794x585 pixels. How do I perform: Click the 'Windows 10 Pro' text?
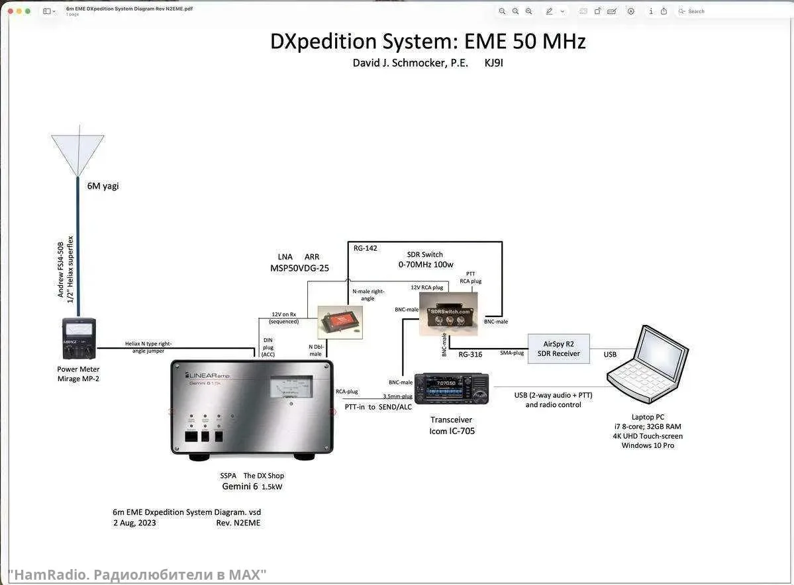(648, 446)
